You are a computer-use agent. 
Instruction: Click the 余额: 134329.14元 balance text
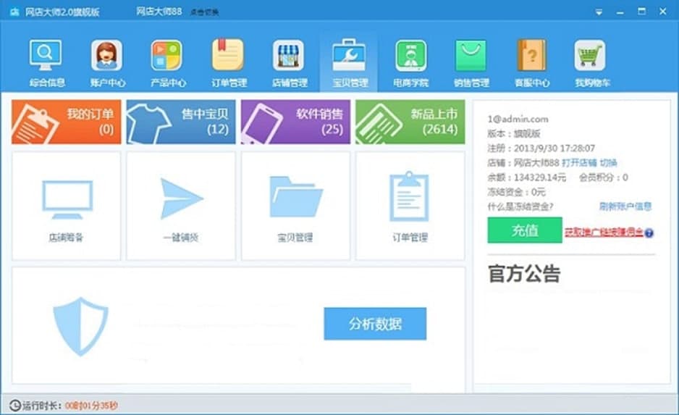pos(526,177)
